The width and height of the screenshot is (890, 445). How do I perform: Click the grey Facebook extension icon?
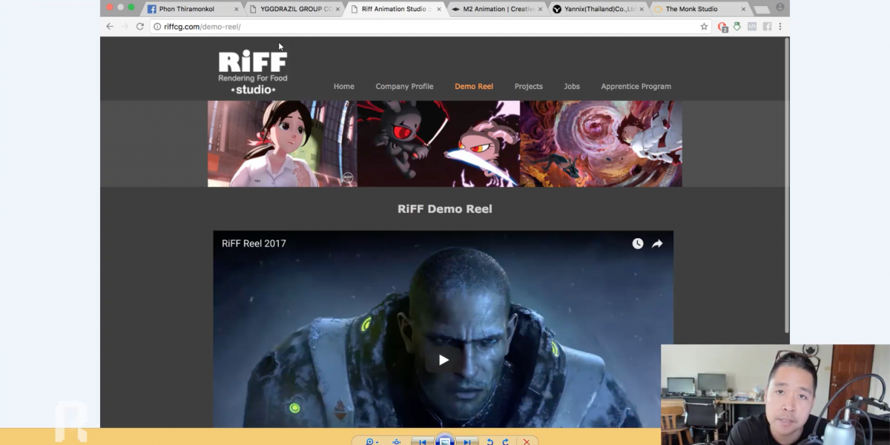coord(767,27)
